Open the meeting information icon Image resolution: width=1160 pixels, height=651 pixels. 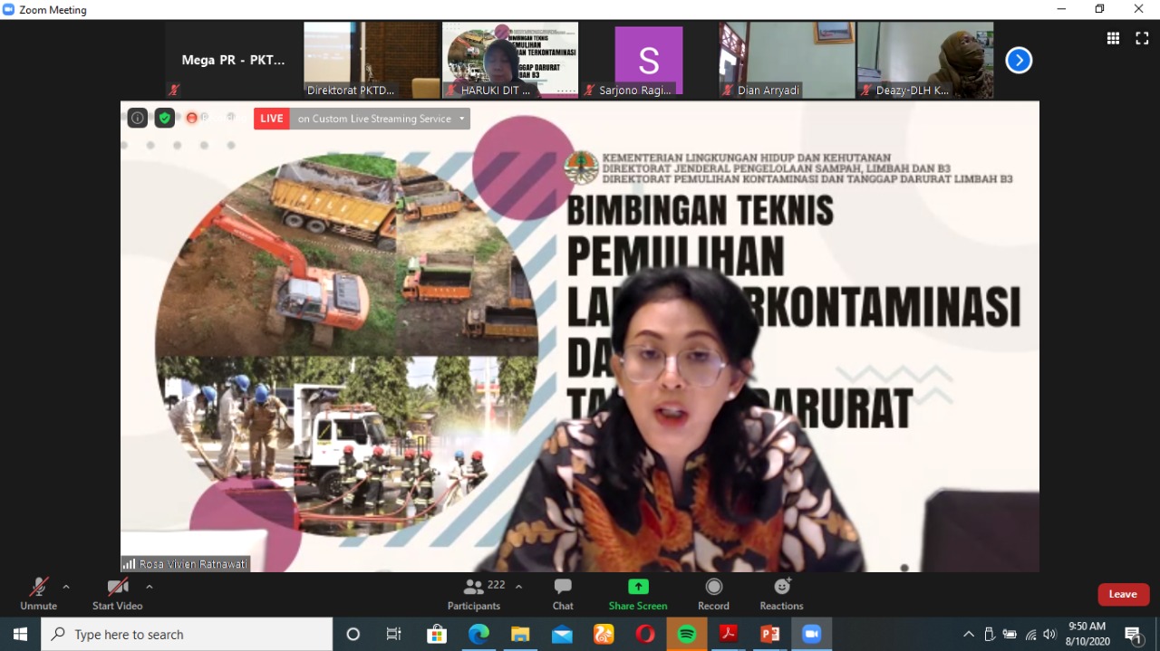tap(138, 118)
